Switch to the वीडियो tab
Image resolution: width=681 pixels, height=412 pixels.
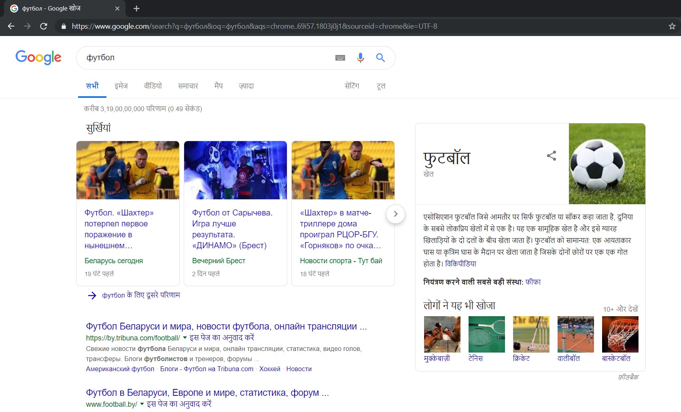coord(153,86)
